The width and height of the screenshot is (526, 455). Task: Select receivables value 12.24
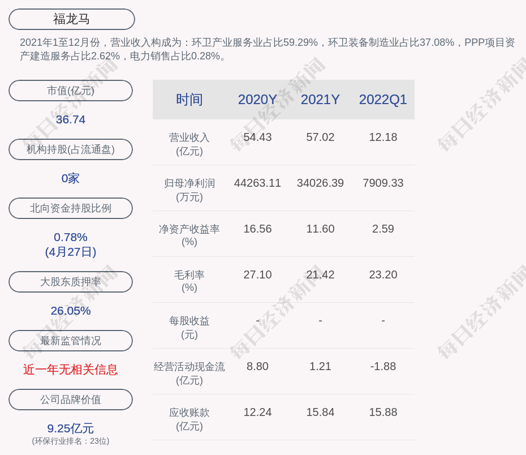tap(257, 413)
